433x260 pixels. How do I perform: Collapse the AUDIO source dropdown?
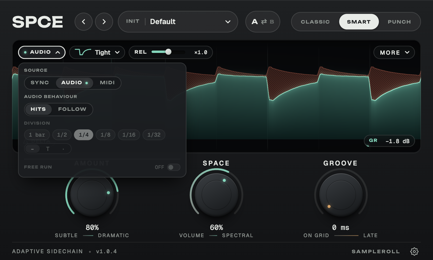point(42,52)
